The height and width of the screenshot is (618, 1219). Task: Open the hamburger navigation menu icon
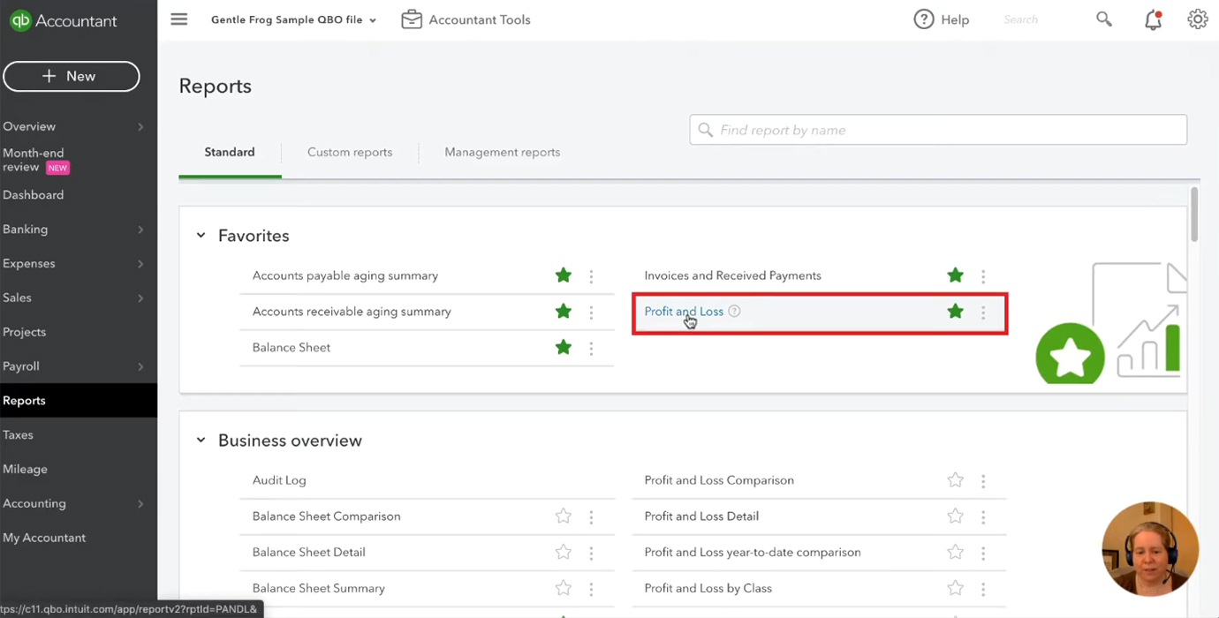tap(179, 19)
